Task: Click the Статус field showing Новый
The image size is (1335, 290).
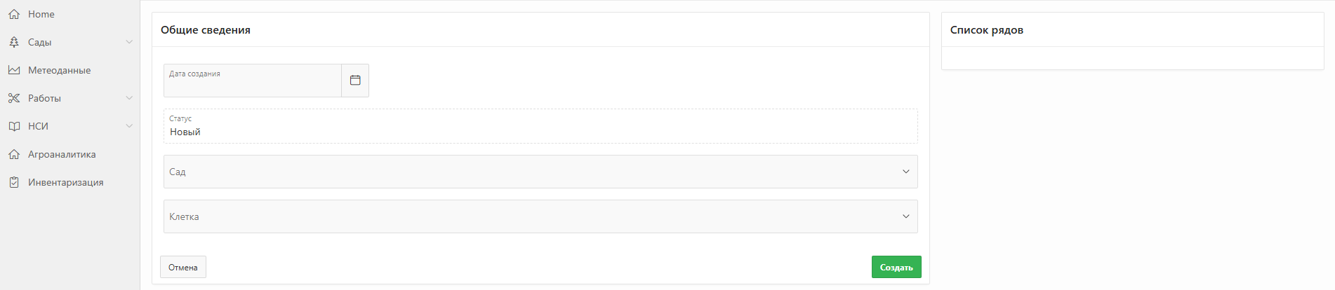Action: pos(540,126)
